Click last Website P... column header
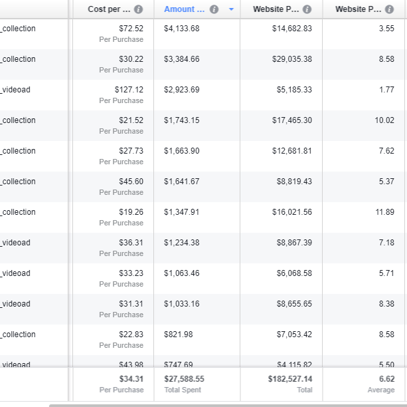This screenshot has height=407, width=407. tap(359, 9)
